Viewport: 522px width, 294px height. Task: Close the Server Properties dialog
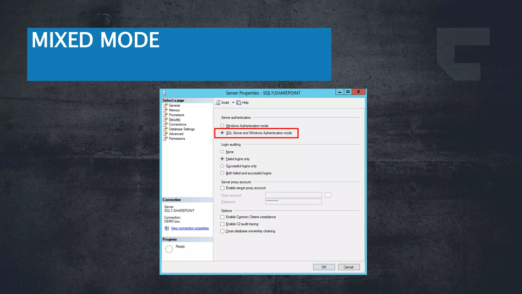pyautogui.click(x=358, y=92)
